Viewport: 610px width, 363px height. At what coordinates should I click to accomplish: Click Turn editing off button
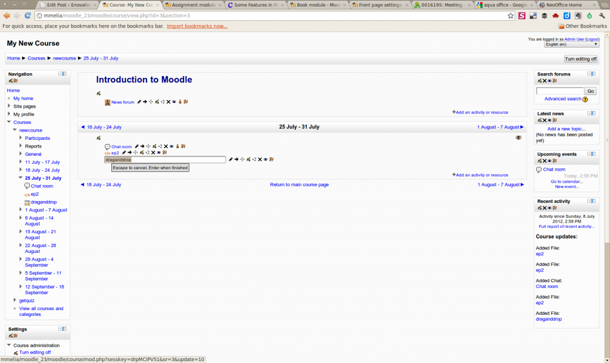click(x=580, y=59)
